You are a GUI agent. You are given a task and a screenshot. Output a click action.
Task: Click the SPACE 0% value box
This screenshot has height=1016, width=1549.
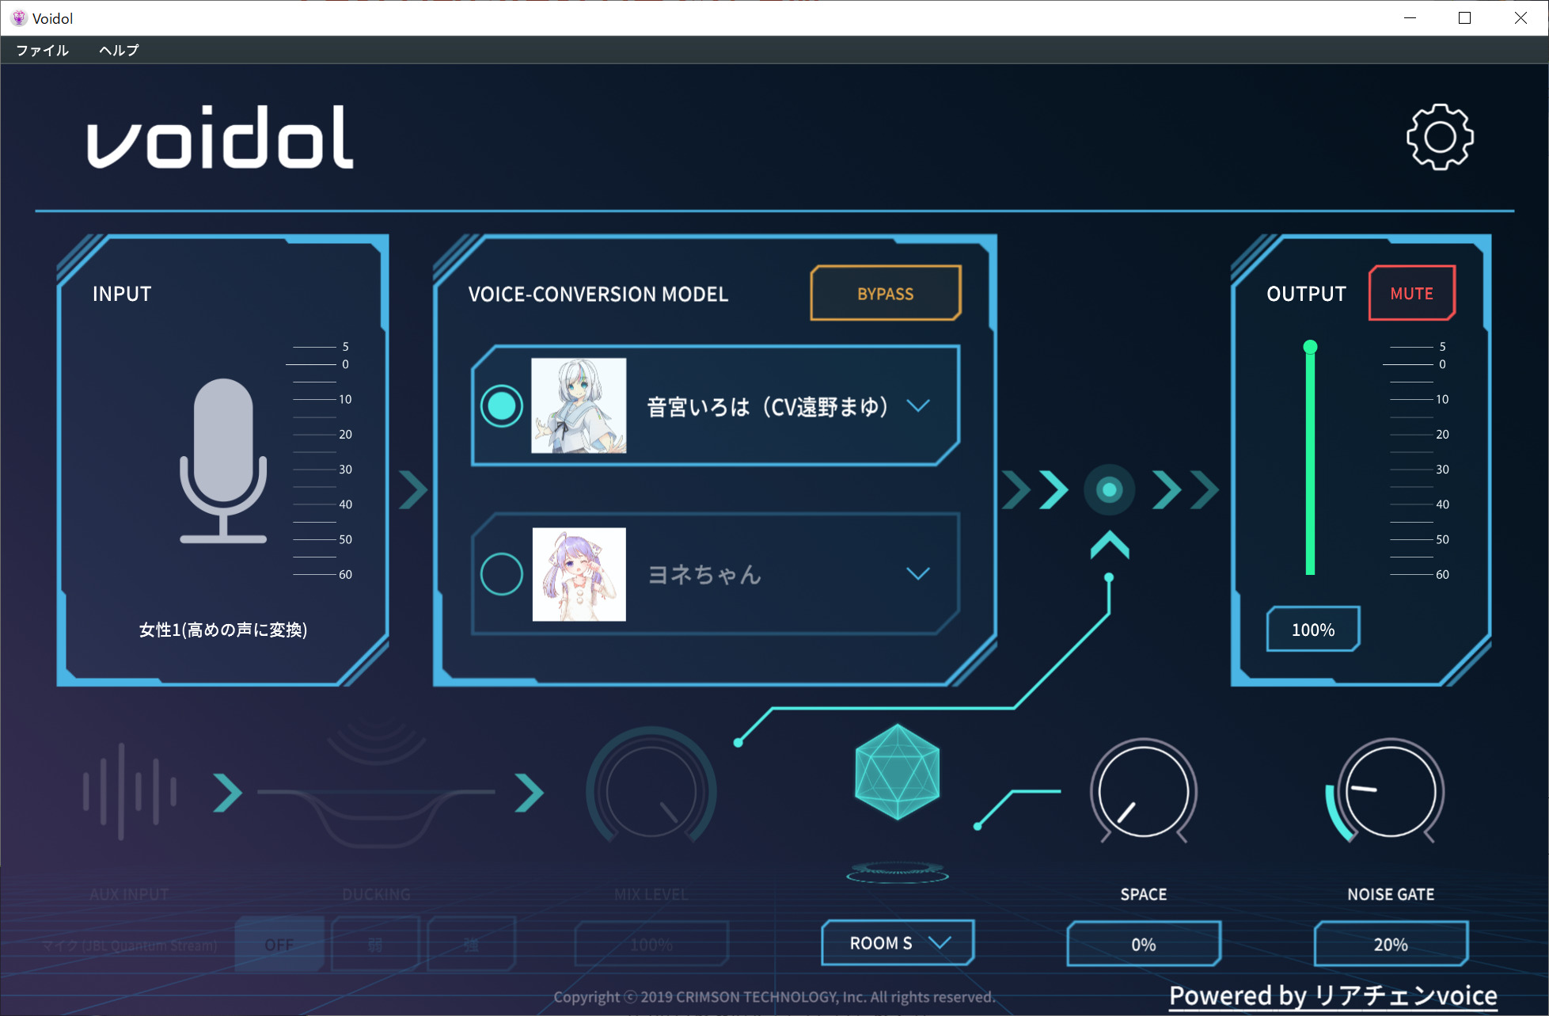pos(1144,944)
